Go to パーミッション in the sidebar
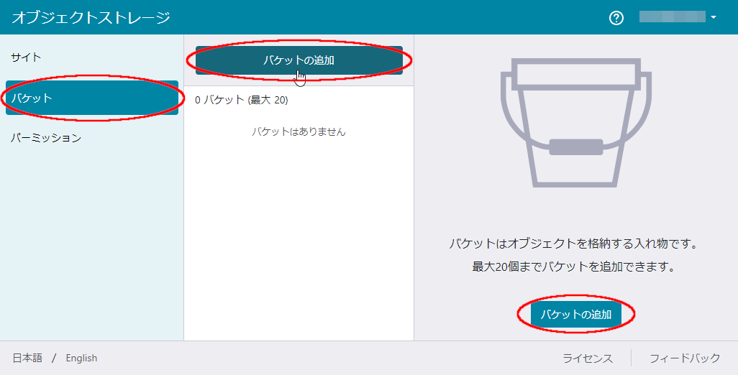 (x=46, y=138)
